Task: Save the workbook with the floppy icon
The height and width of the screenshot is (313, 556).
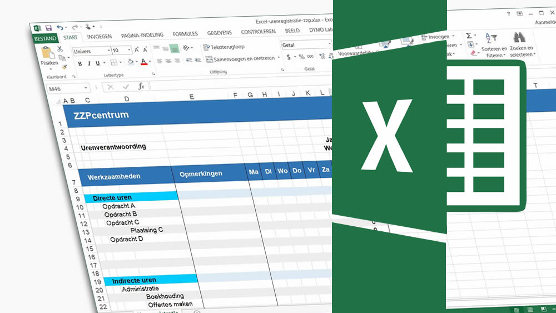Action: (x=48, y=28)
